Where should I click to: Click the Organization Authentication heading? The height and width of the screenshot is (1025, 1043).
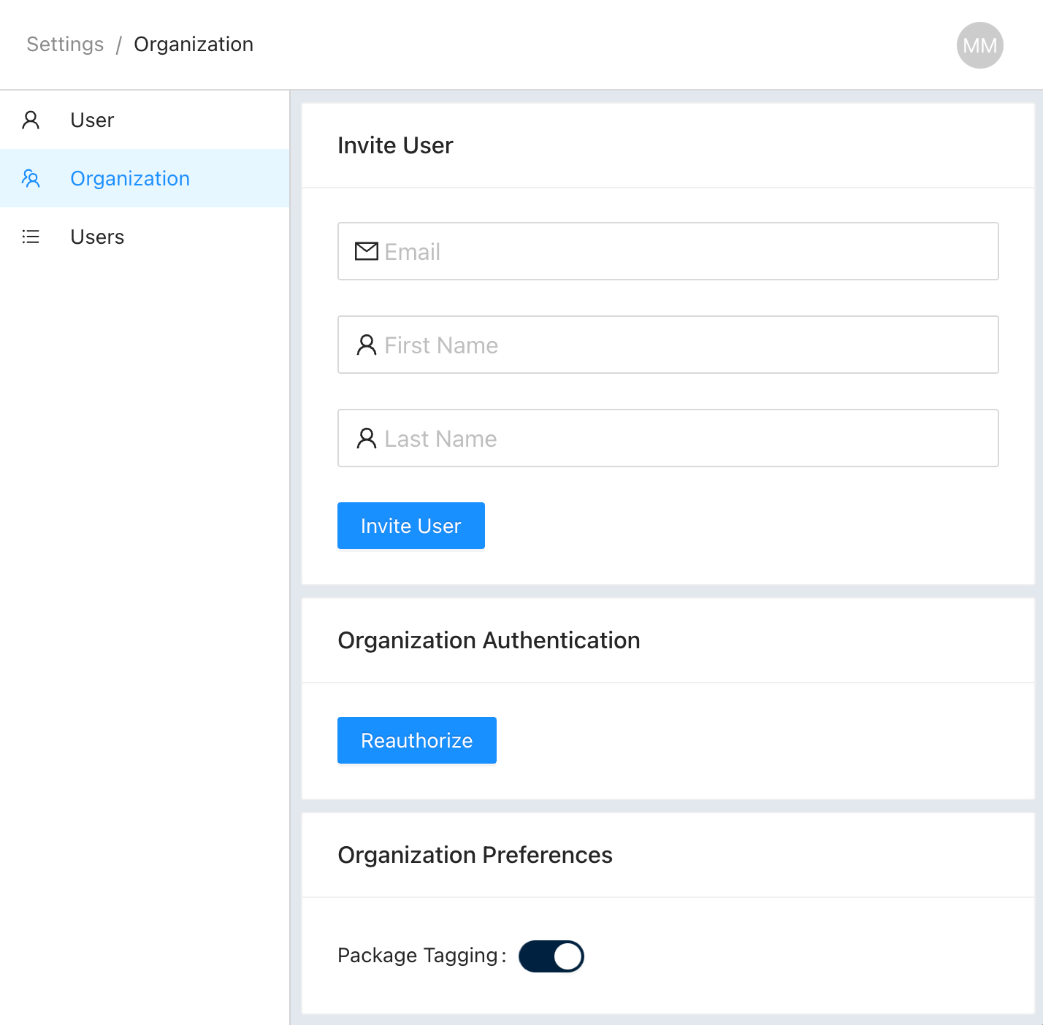[489, 640]
